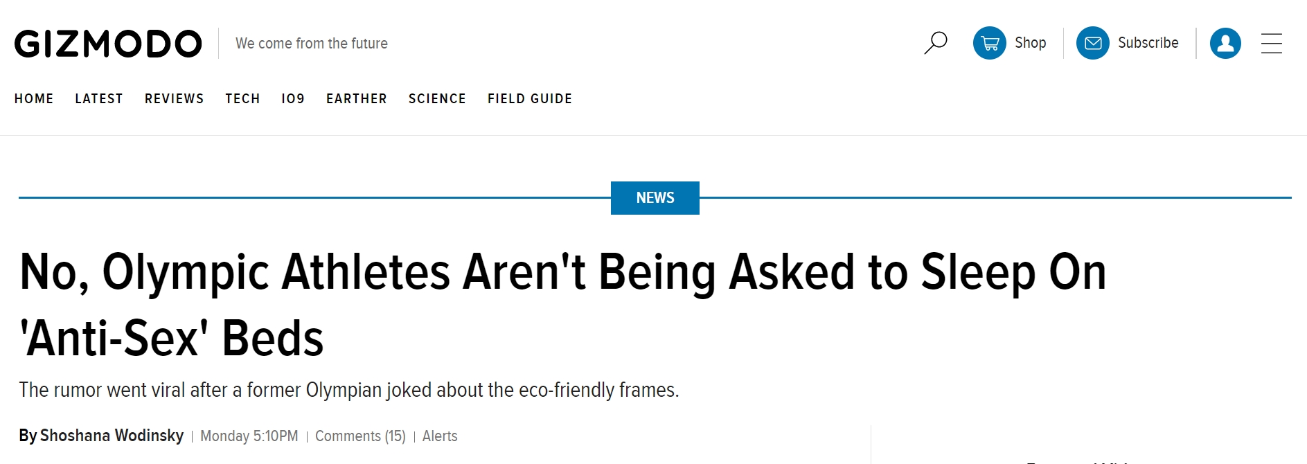This screenshot has height=464, width=1307.
Task: Click the Gizmodo logo
Action: 108,44
